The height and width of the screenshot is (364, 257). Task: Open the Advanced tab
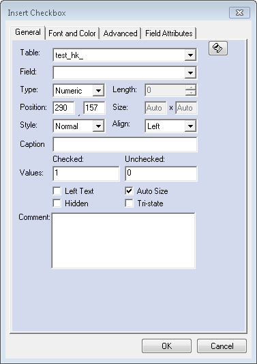pyautogui.click(x=120, y=33)
